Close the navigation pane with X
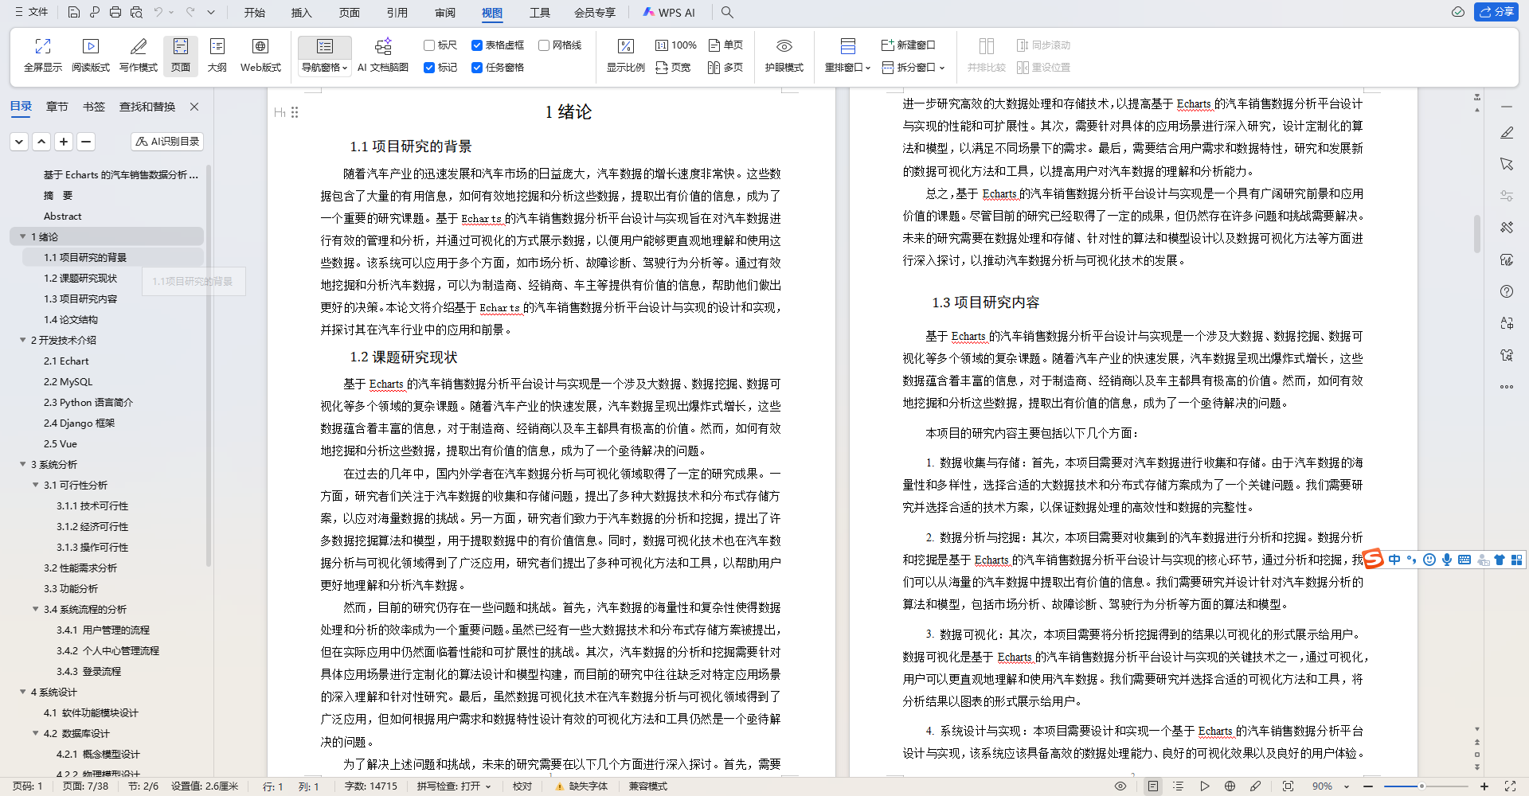 click(x=194, y=107)
